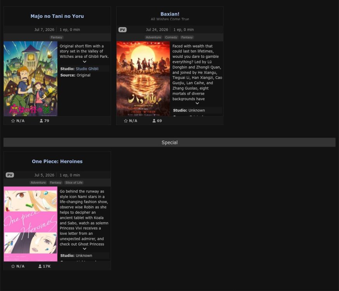Click the Source: Original text on Majo card
339x291 pixels.
(x=75, y=75)
